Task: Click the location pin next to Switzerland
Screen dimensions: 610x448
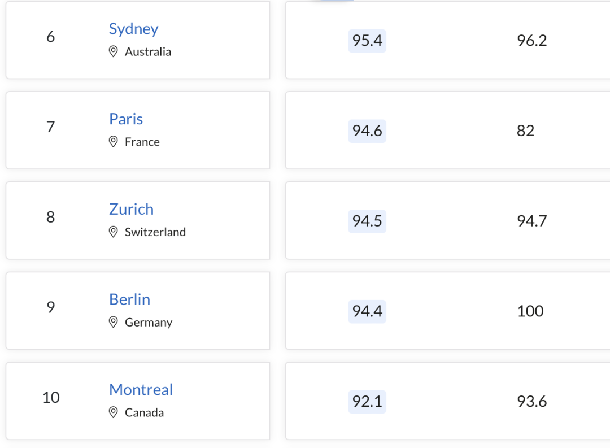Action: [x=113, y=232]
